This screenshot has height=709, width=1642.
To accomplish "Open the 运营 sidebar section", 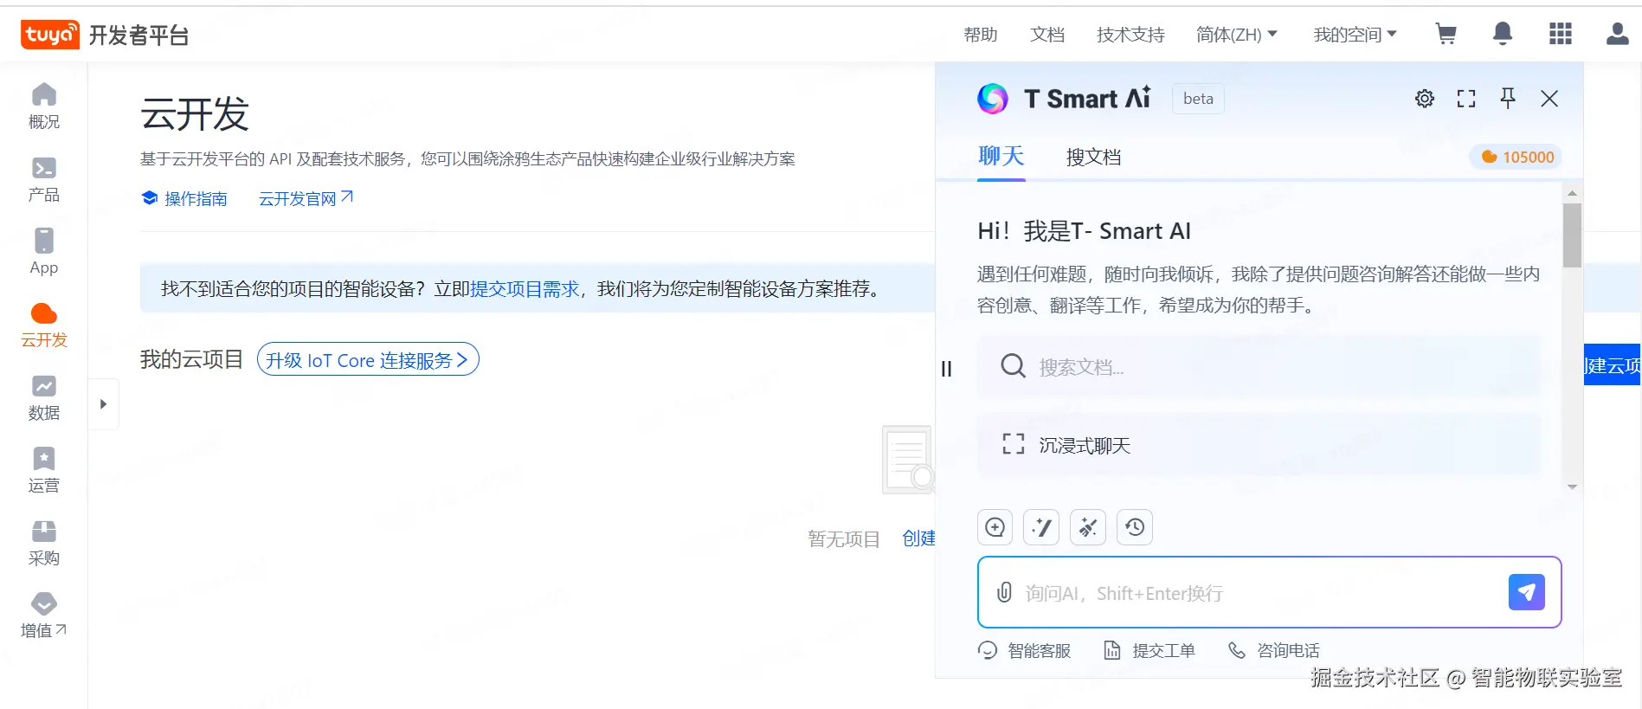I will 43,470.
